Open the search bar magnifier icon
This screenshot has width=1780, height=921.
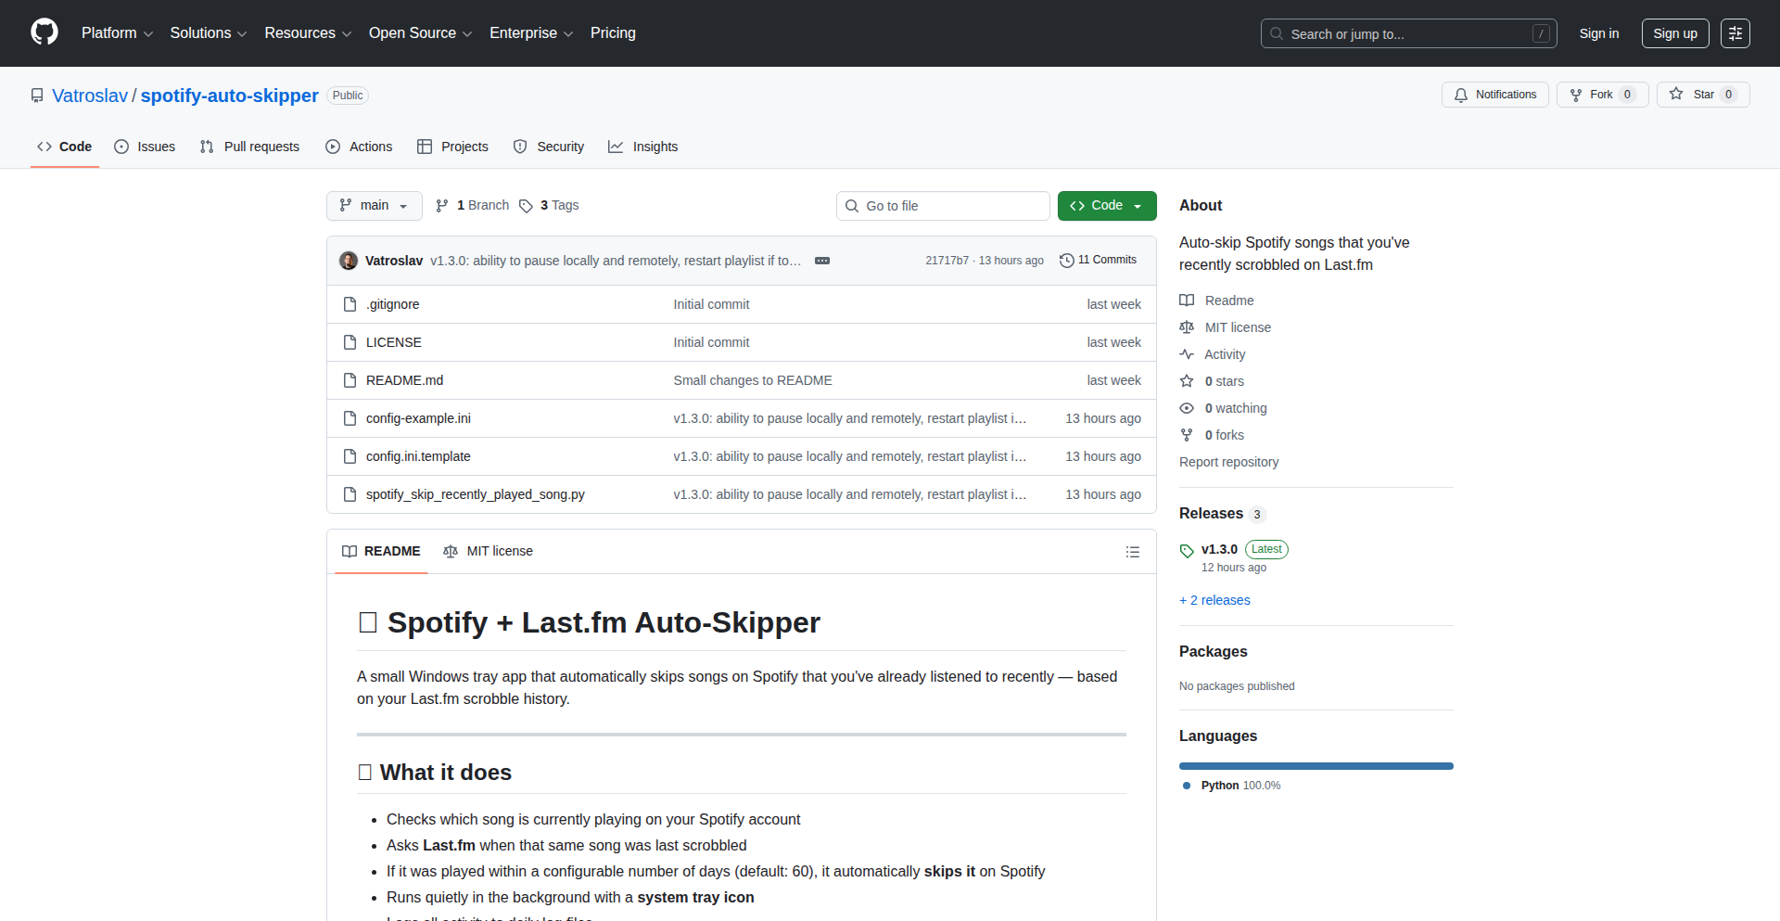pyautogui.click(x=1277, y=33)
